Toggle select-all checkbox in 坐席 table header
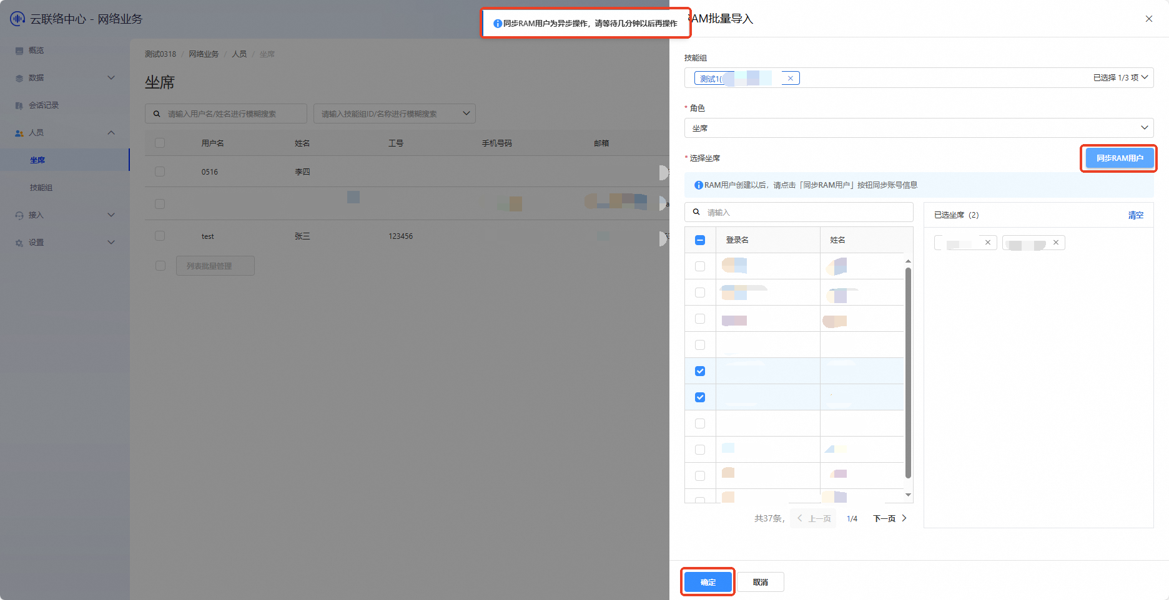This screenshot has height=600, width=1169. 160,143
